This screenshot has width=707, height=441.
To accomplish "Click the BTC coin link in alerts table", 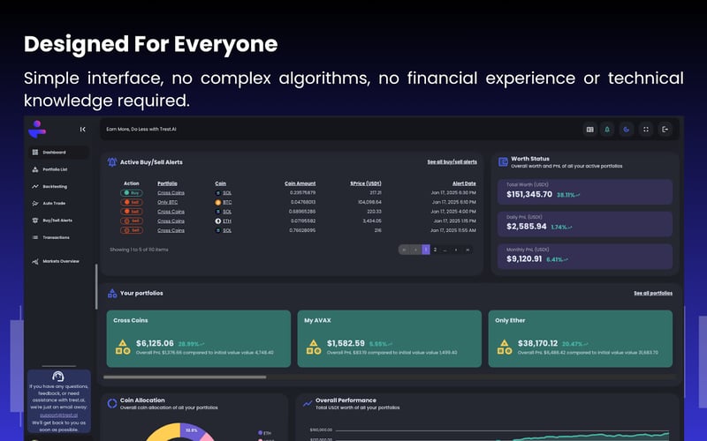I will (227, 203).
